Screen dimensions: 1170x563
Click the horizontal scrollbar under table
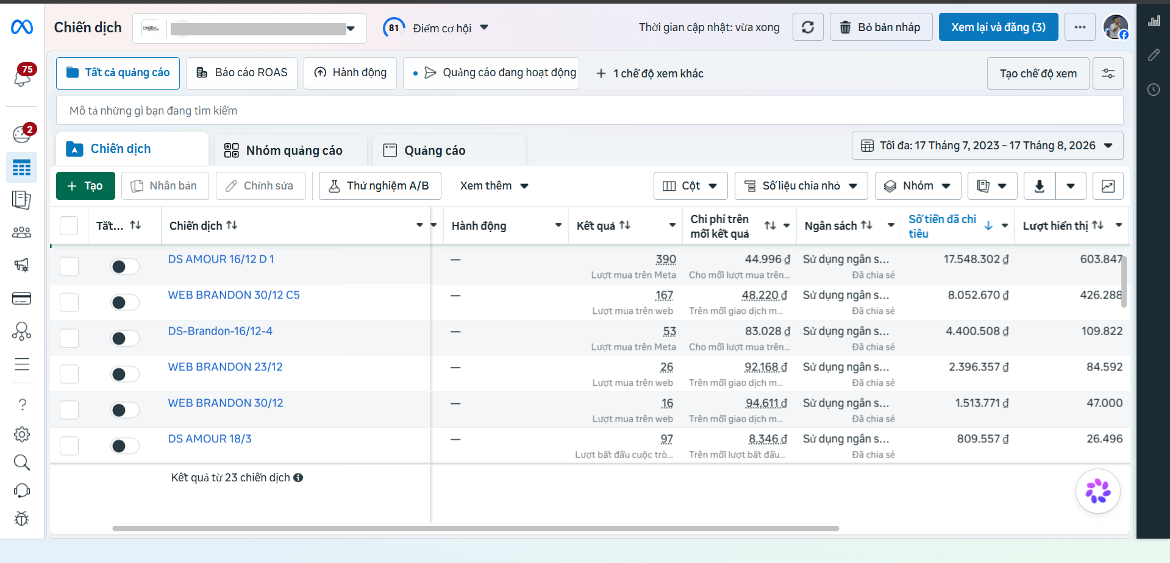point(476,528)
